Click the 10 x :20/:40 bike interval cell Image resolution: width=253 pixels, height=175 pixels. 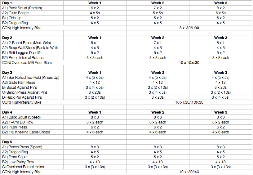(x=189, y=172)
